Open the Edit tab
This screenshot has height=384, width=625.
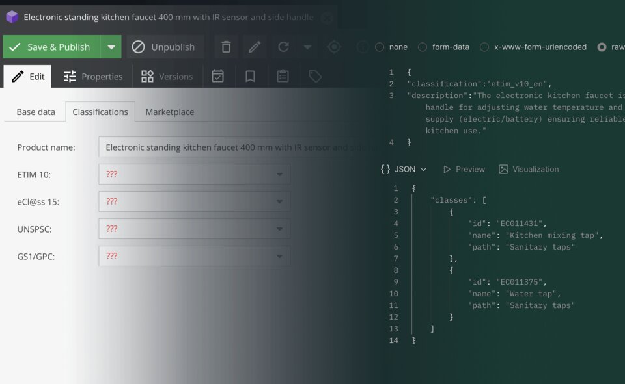tap(27, 77)
